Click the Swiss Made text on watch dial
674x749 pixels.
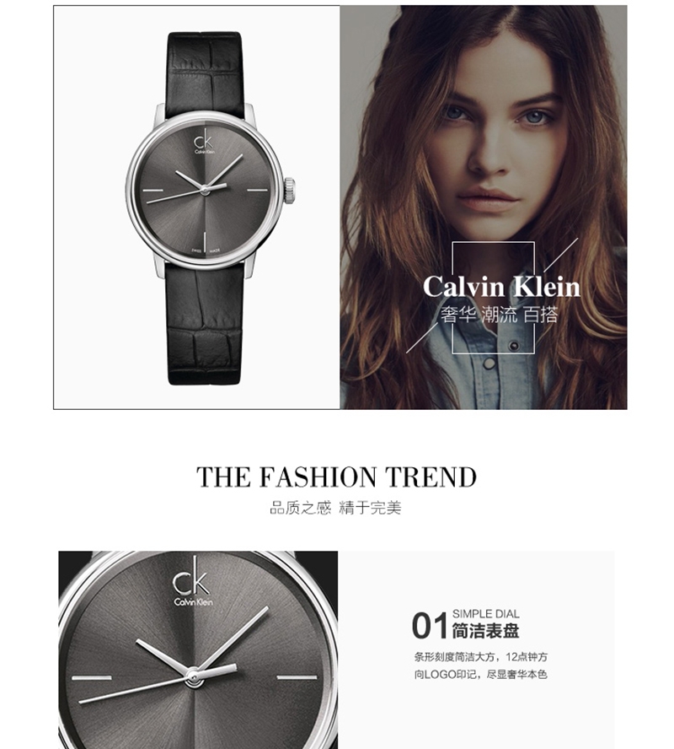coord(205,251)
